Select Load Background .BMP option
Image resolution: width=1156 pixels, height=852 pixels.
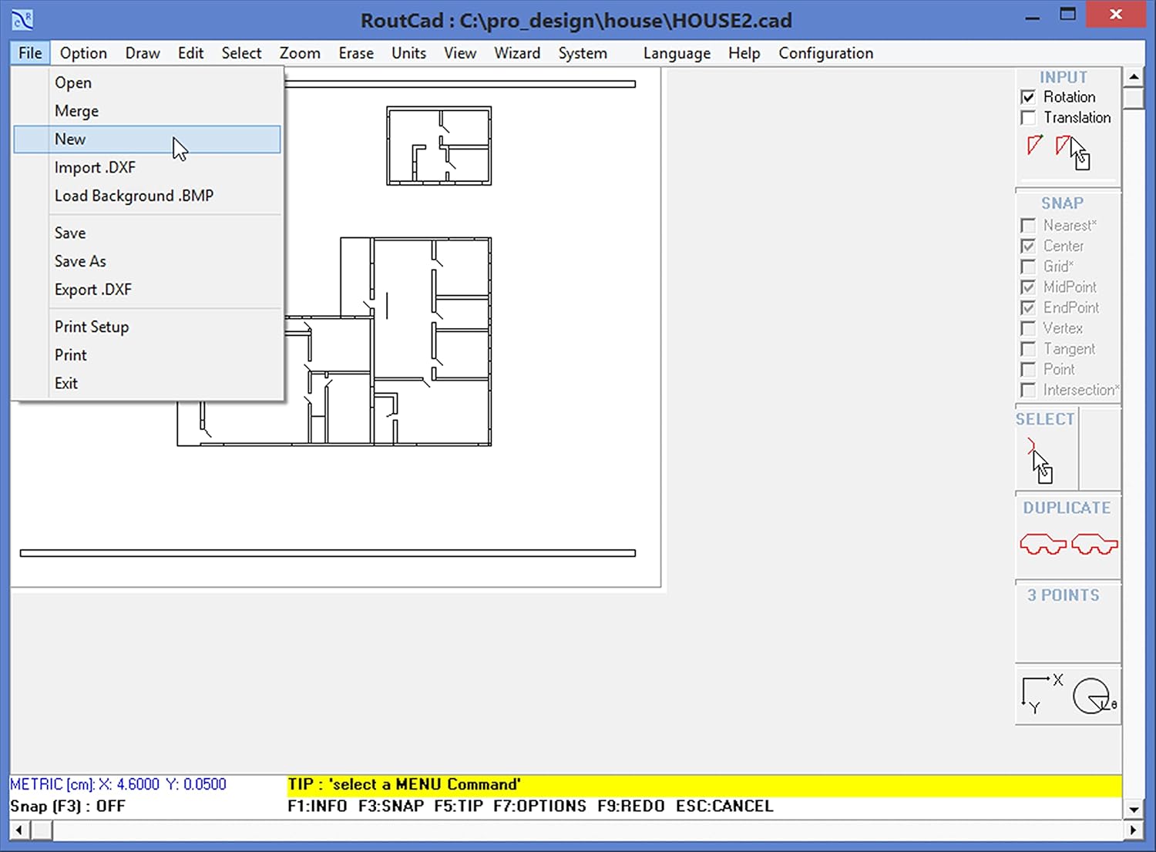pos(134,196)
